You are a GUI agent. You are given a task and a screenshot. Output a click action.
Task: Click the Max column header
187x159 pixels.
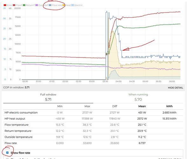coord(87,106)
